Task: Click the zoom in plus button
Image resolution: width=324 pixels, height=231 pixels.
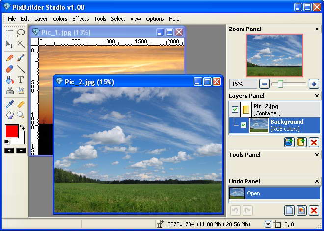Action: pos(314,84)
